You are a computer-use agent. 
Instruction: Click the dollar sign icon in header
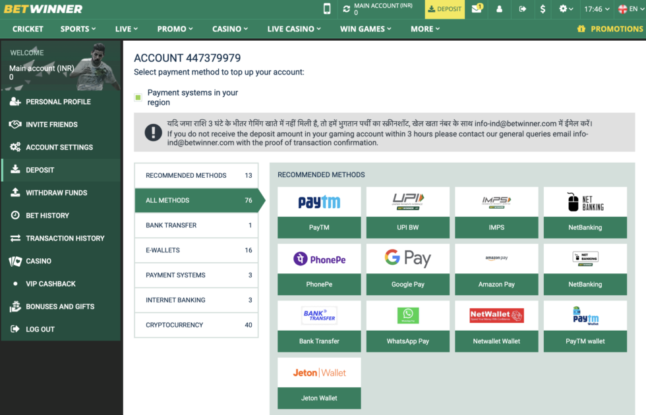coord(543,9)
